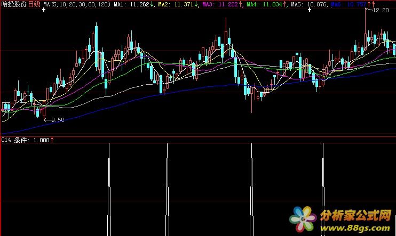Select the MA5 10.876 label

pos(306,4)
